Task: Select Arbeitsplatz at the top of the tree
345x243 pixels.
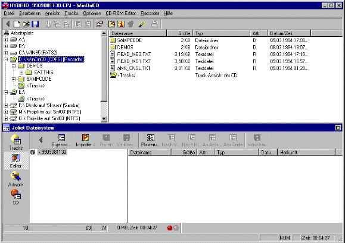Action: pos(18,33)
